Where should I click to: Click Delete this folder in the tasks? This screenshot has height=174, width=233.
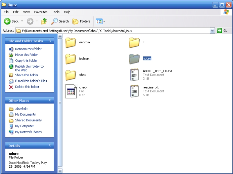click(27, 87)
